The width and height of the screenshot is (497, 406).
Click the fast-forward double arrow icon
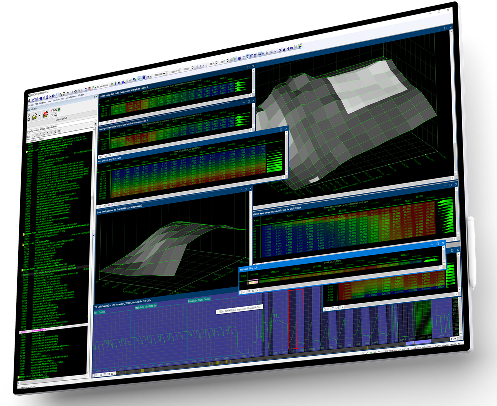(x=53, y=96)
